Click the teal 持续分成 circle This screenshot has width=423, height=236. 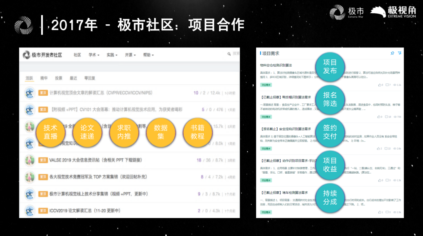330,198
